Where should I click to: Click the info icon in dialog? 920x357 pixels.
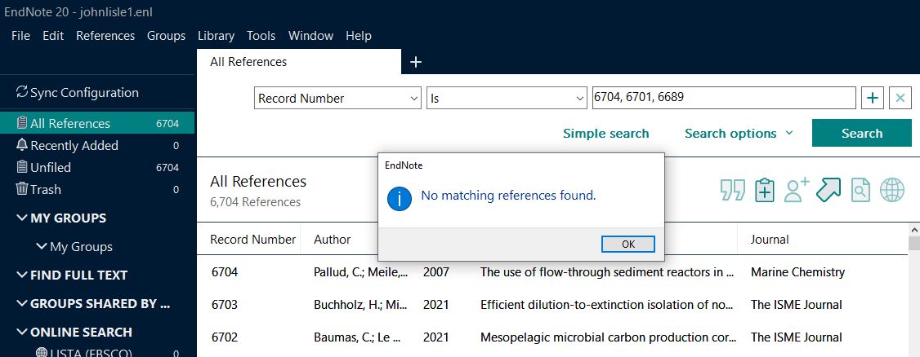coord(399,198)
